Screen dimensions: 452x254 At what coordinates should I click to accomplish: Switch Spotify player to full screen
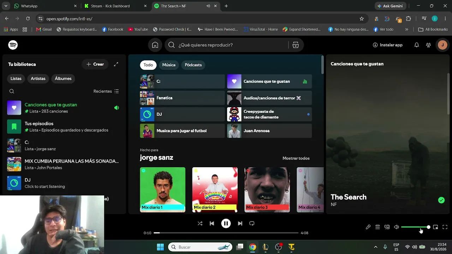pyautogui.click(x=445, y=227)
